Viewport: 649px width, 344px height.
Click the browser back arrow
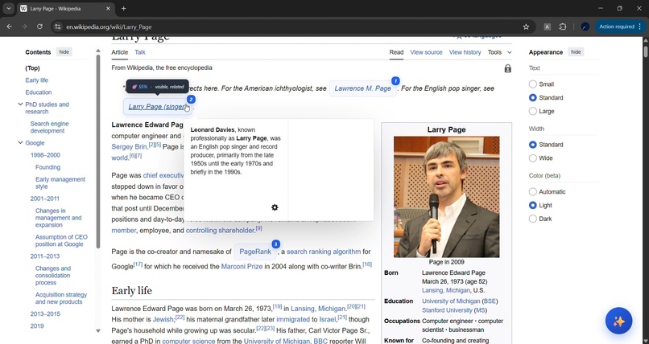tap(9, 27)
